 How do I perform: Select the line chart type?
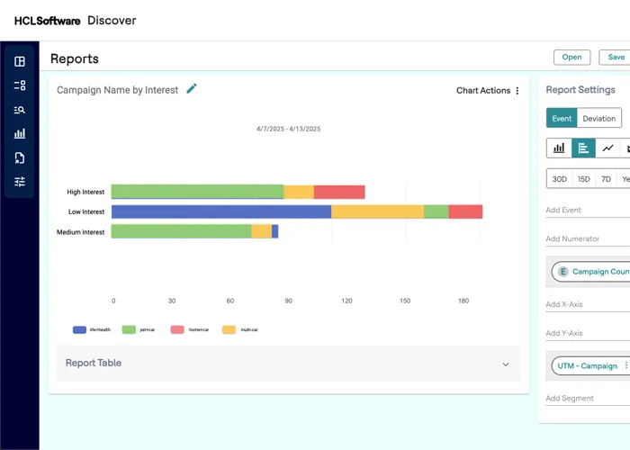click(x=608, y=148)
